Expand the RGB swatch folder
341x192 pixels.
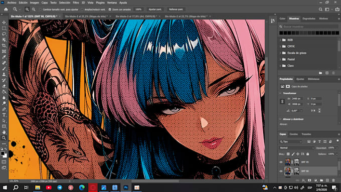280,40
